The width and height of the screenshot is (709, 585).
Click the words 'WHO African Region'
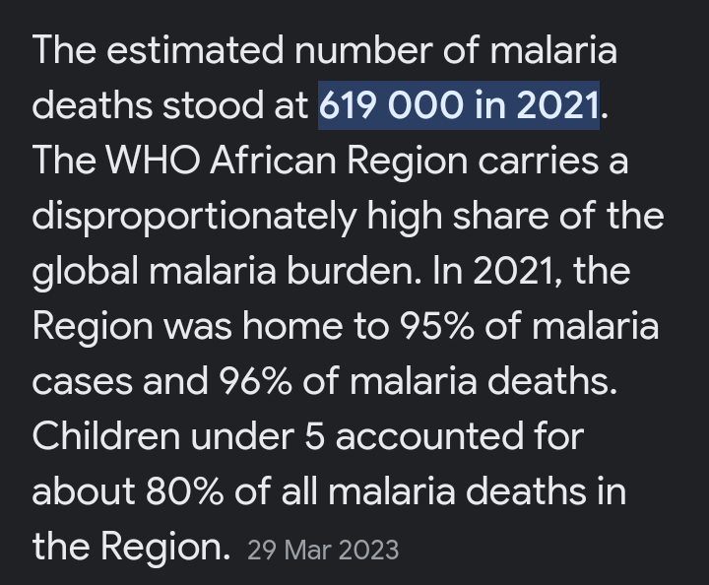click(x=287, y=161)
